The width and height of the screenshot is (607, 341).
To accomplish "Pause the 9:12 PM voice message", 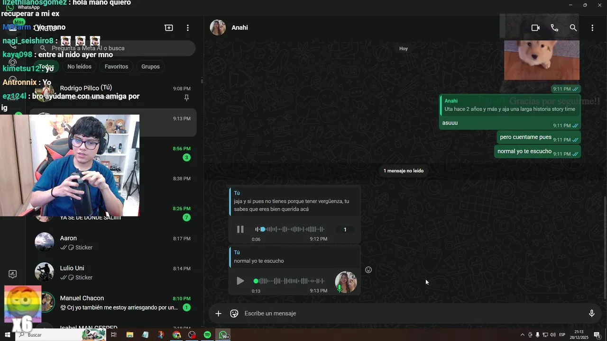I will [240, 229].
